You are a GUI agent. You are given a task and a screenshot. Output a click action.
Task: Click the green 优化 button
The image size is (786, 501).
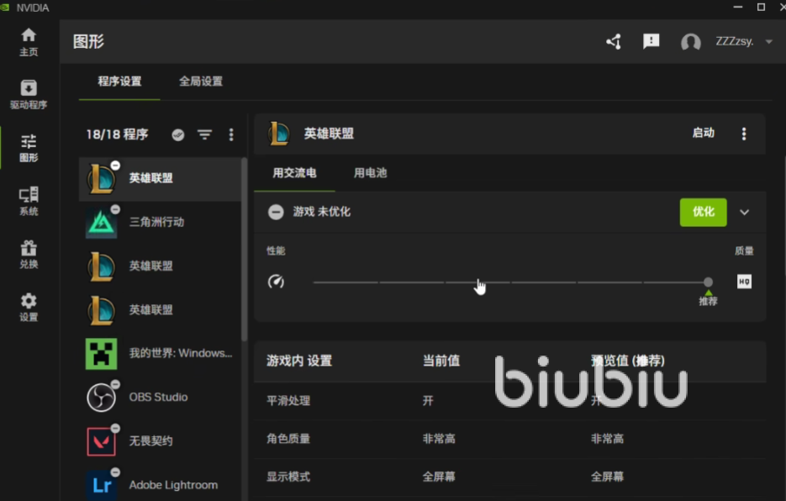[703, 212]
